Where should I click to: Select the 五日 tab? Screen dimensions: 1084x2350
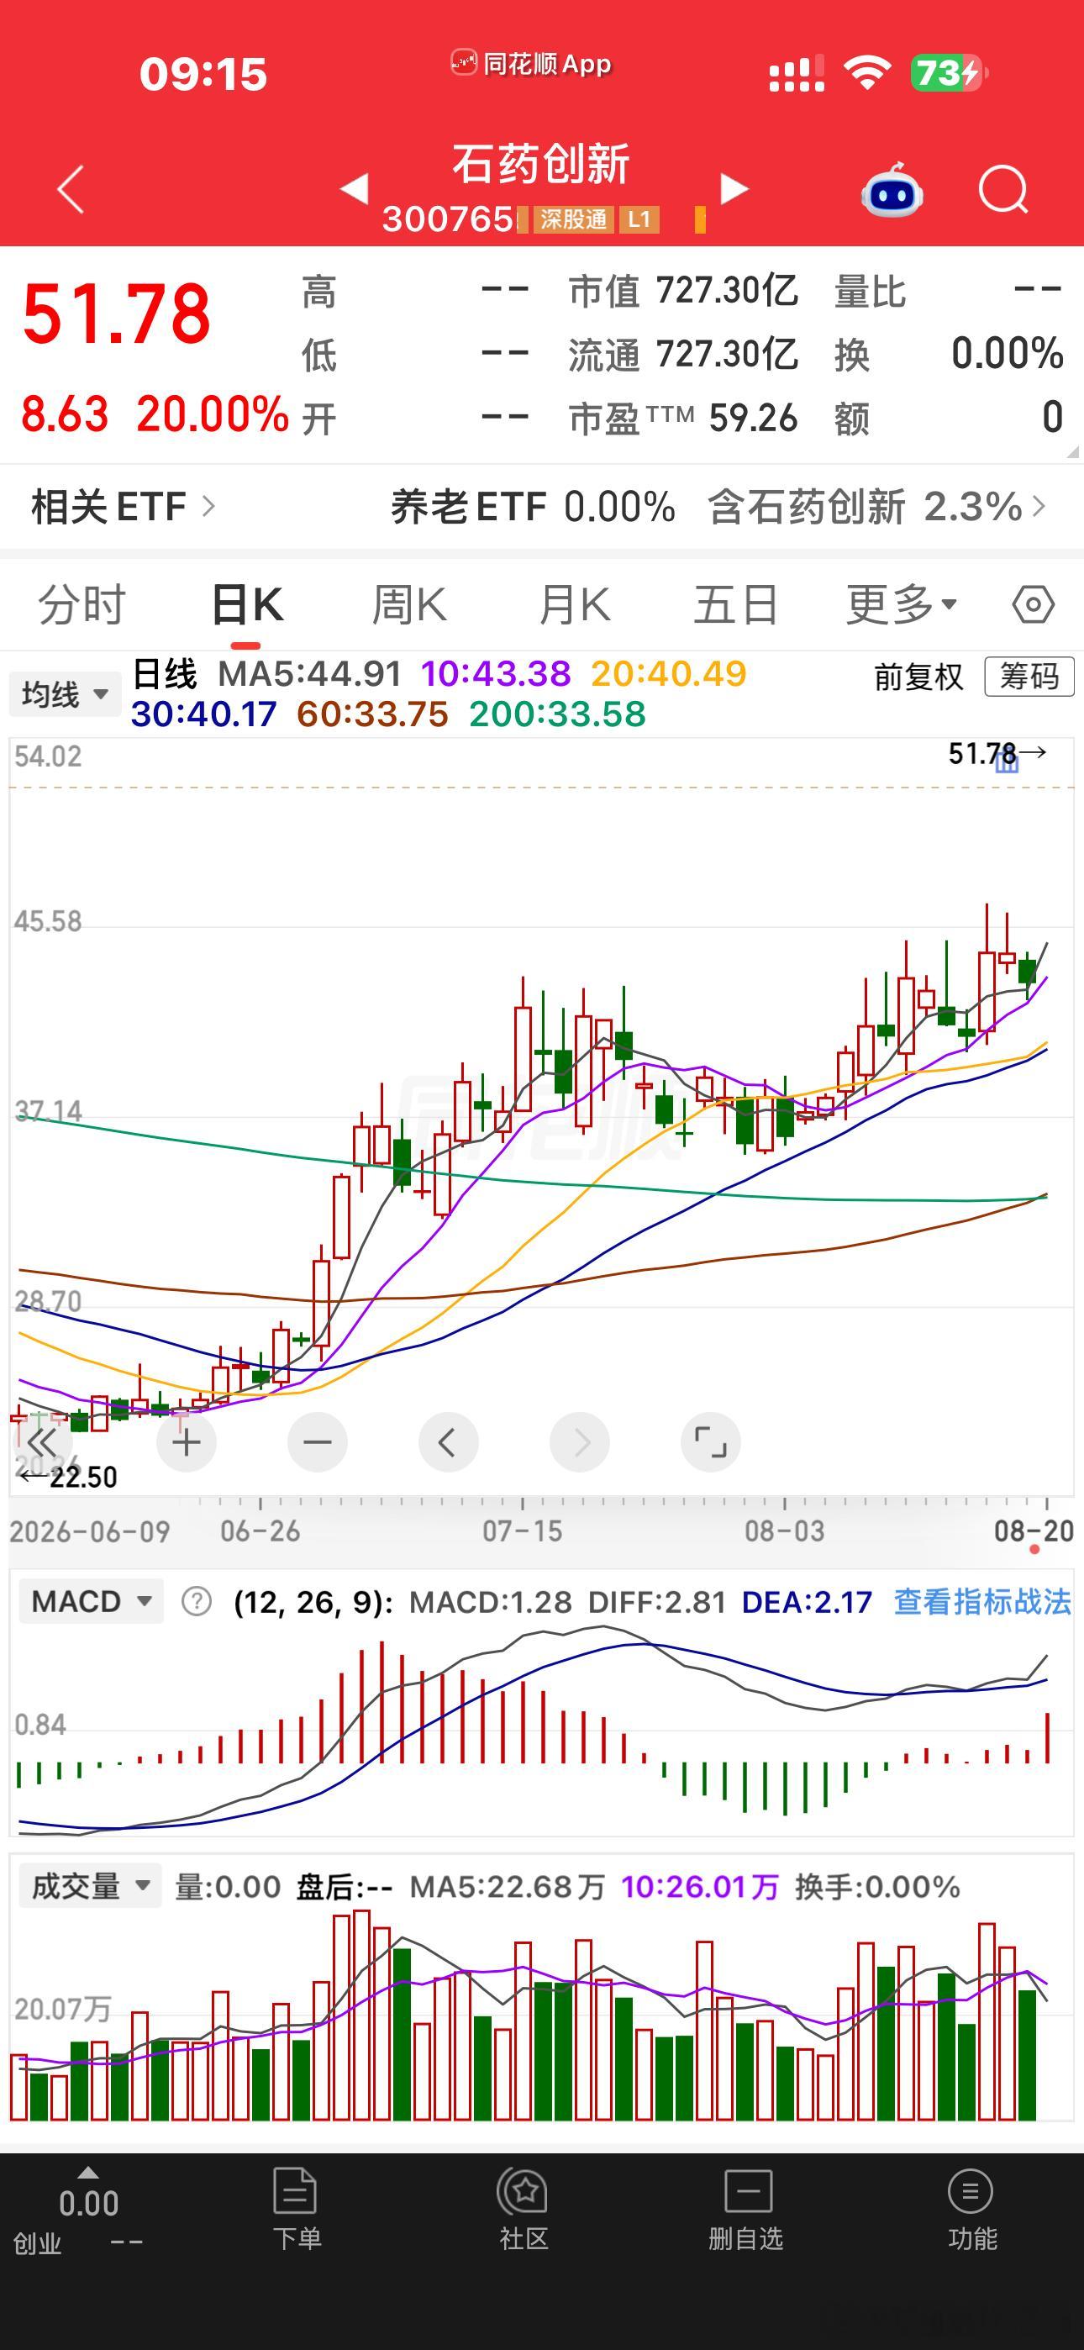pyautogui.click(x=735, y=605)
